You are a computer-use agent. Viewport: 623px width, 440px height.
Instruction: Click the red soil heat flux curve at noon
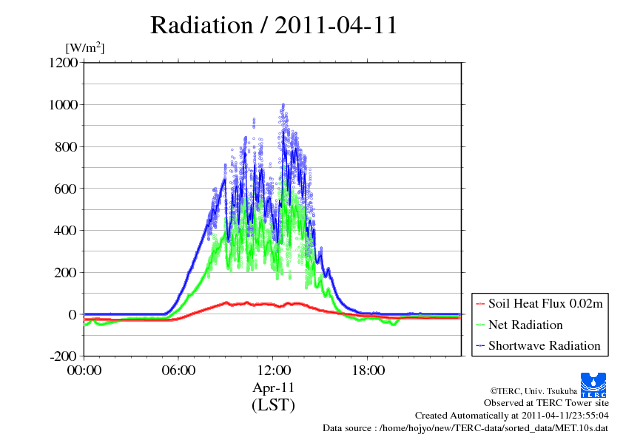coord(273,305)
